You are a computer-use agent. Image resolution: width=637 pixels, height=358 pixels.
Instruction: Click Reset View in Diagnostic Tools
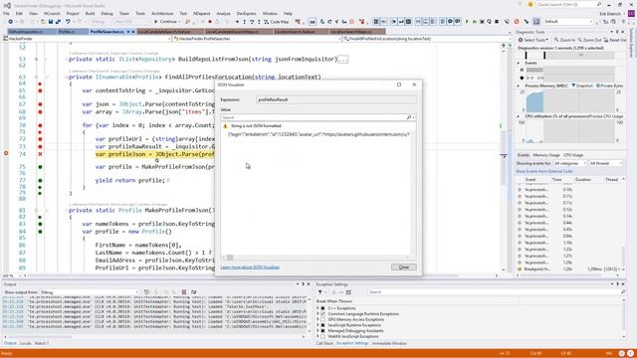point(615,40)
